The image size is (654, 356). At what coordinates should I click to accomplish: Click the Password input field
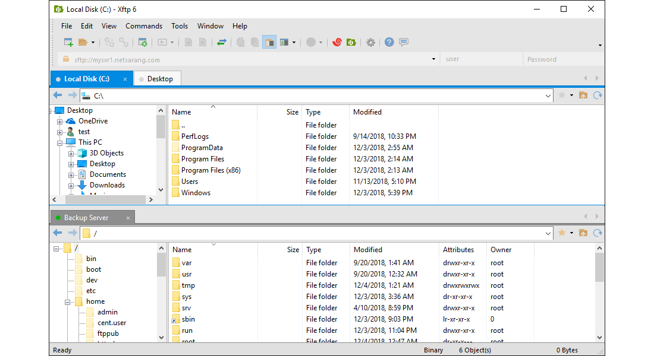click(x=562, y=59)
